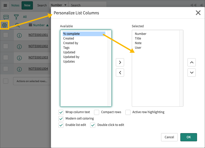Open the Number search field dropdown
This screenshot has width=205, height=148.
pyautogui.click(x=58, y=5)
